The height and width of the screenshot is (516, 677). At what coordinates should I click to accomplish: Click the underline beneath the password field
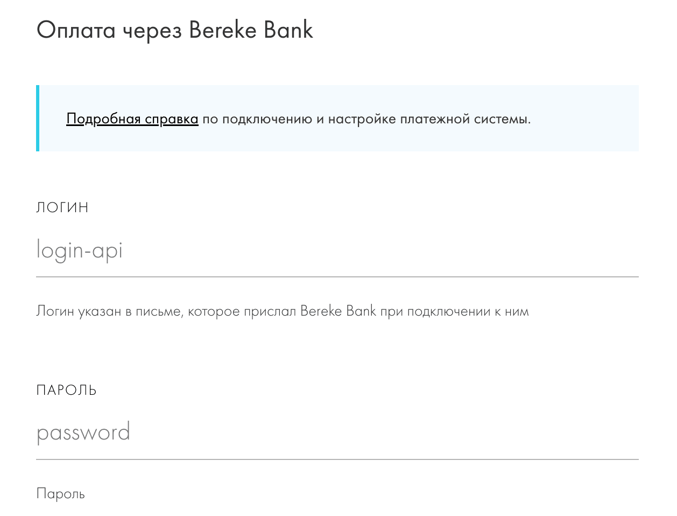(x=337, y=459)
